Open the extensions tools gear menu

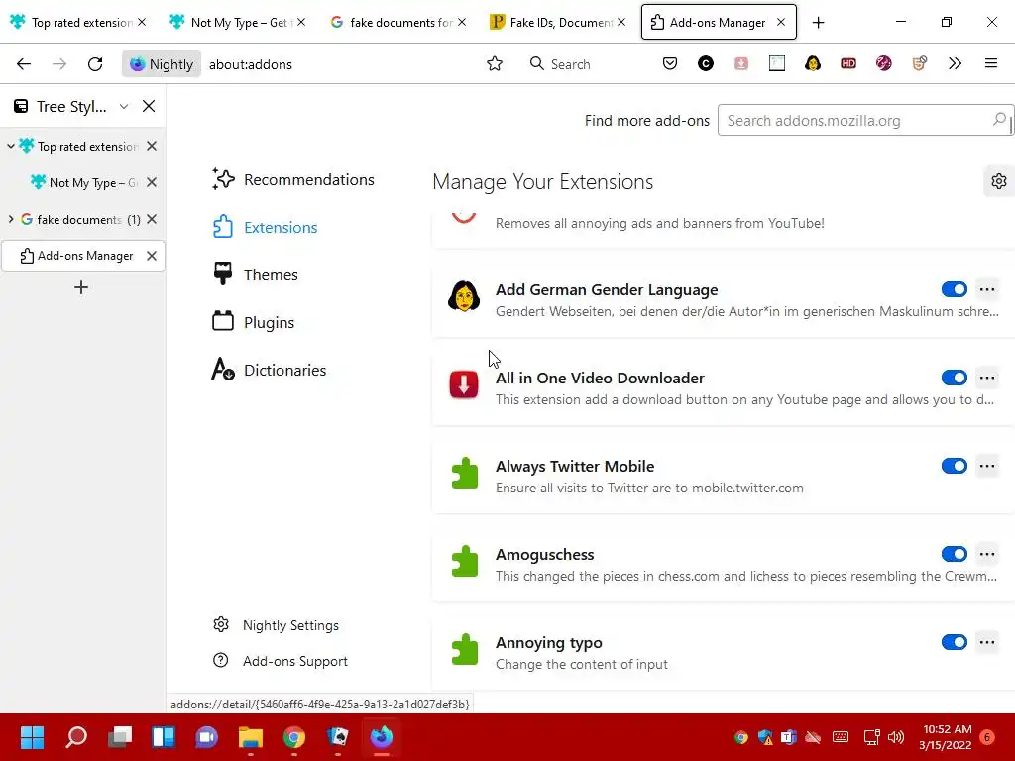tap(999, 182)
